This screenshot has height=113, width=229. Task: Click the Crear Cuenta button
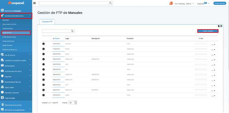point(208,31)
